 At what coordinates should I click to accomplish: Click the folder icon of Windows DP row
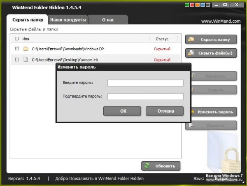[x=26, y=49]
